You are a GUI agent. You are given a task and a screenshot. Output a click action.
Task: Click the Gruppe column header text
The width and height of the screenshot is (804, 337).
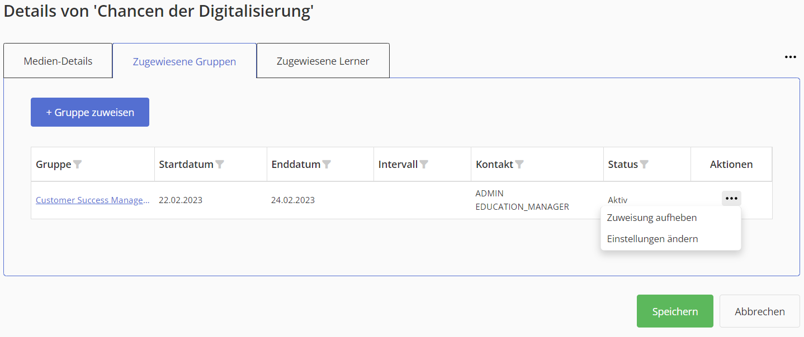[53, 165]
